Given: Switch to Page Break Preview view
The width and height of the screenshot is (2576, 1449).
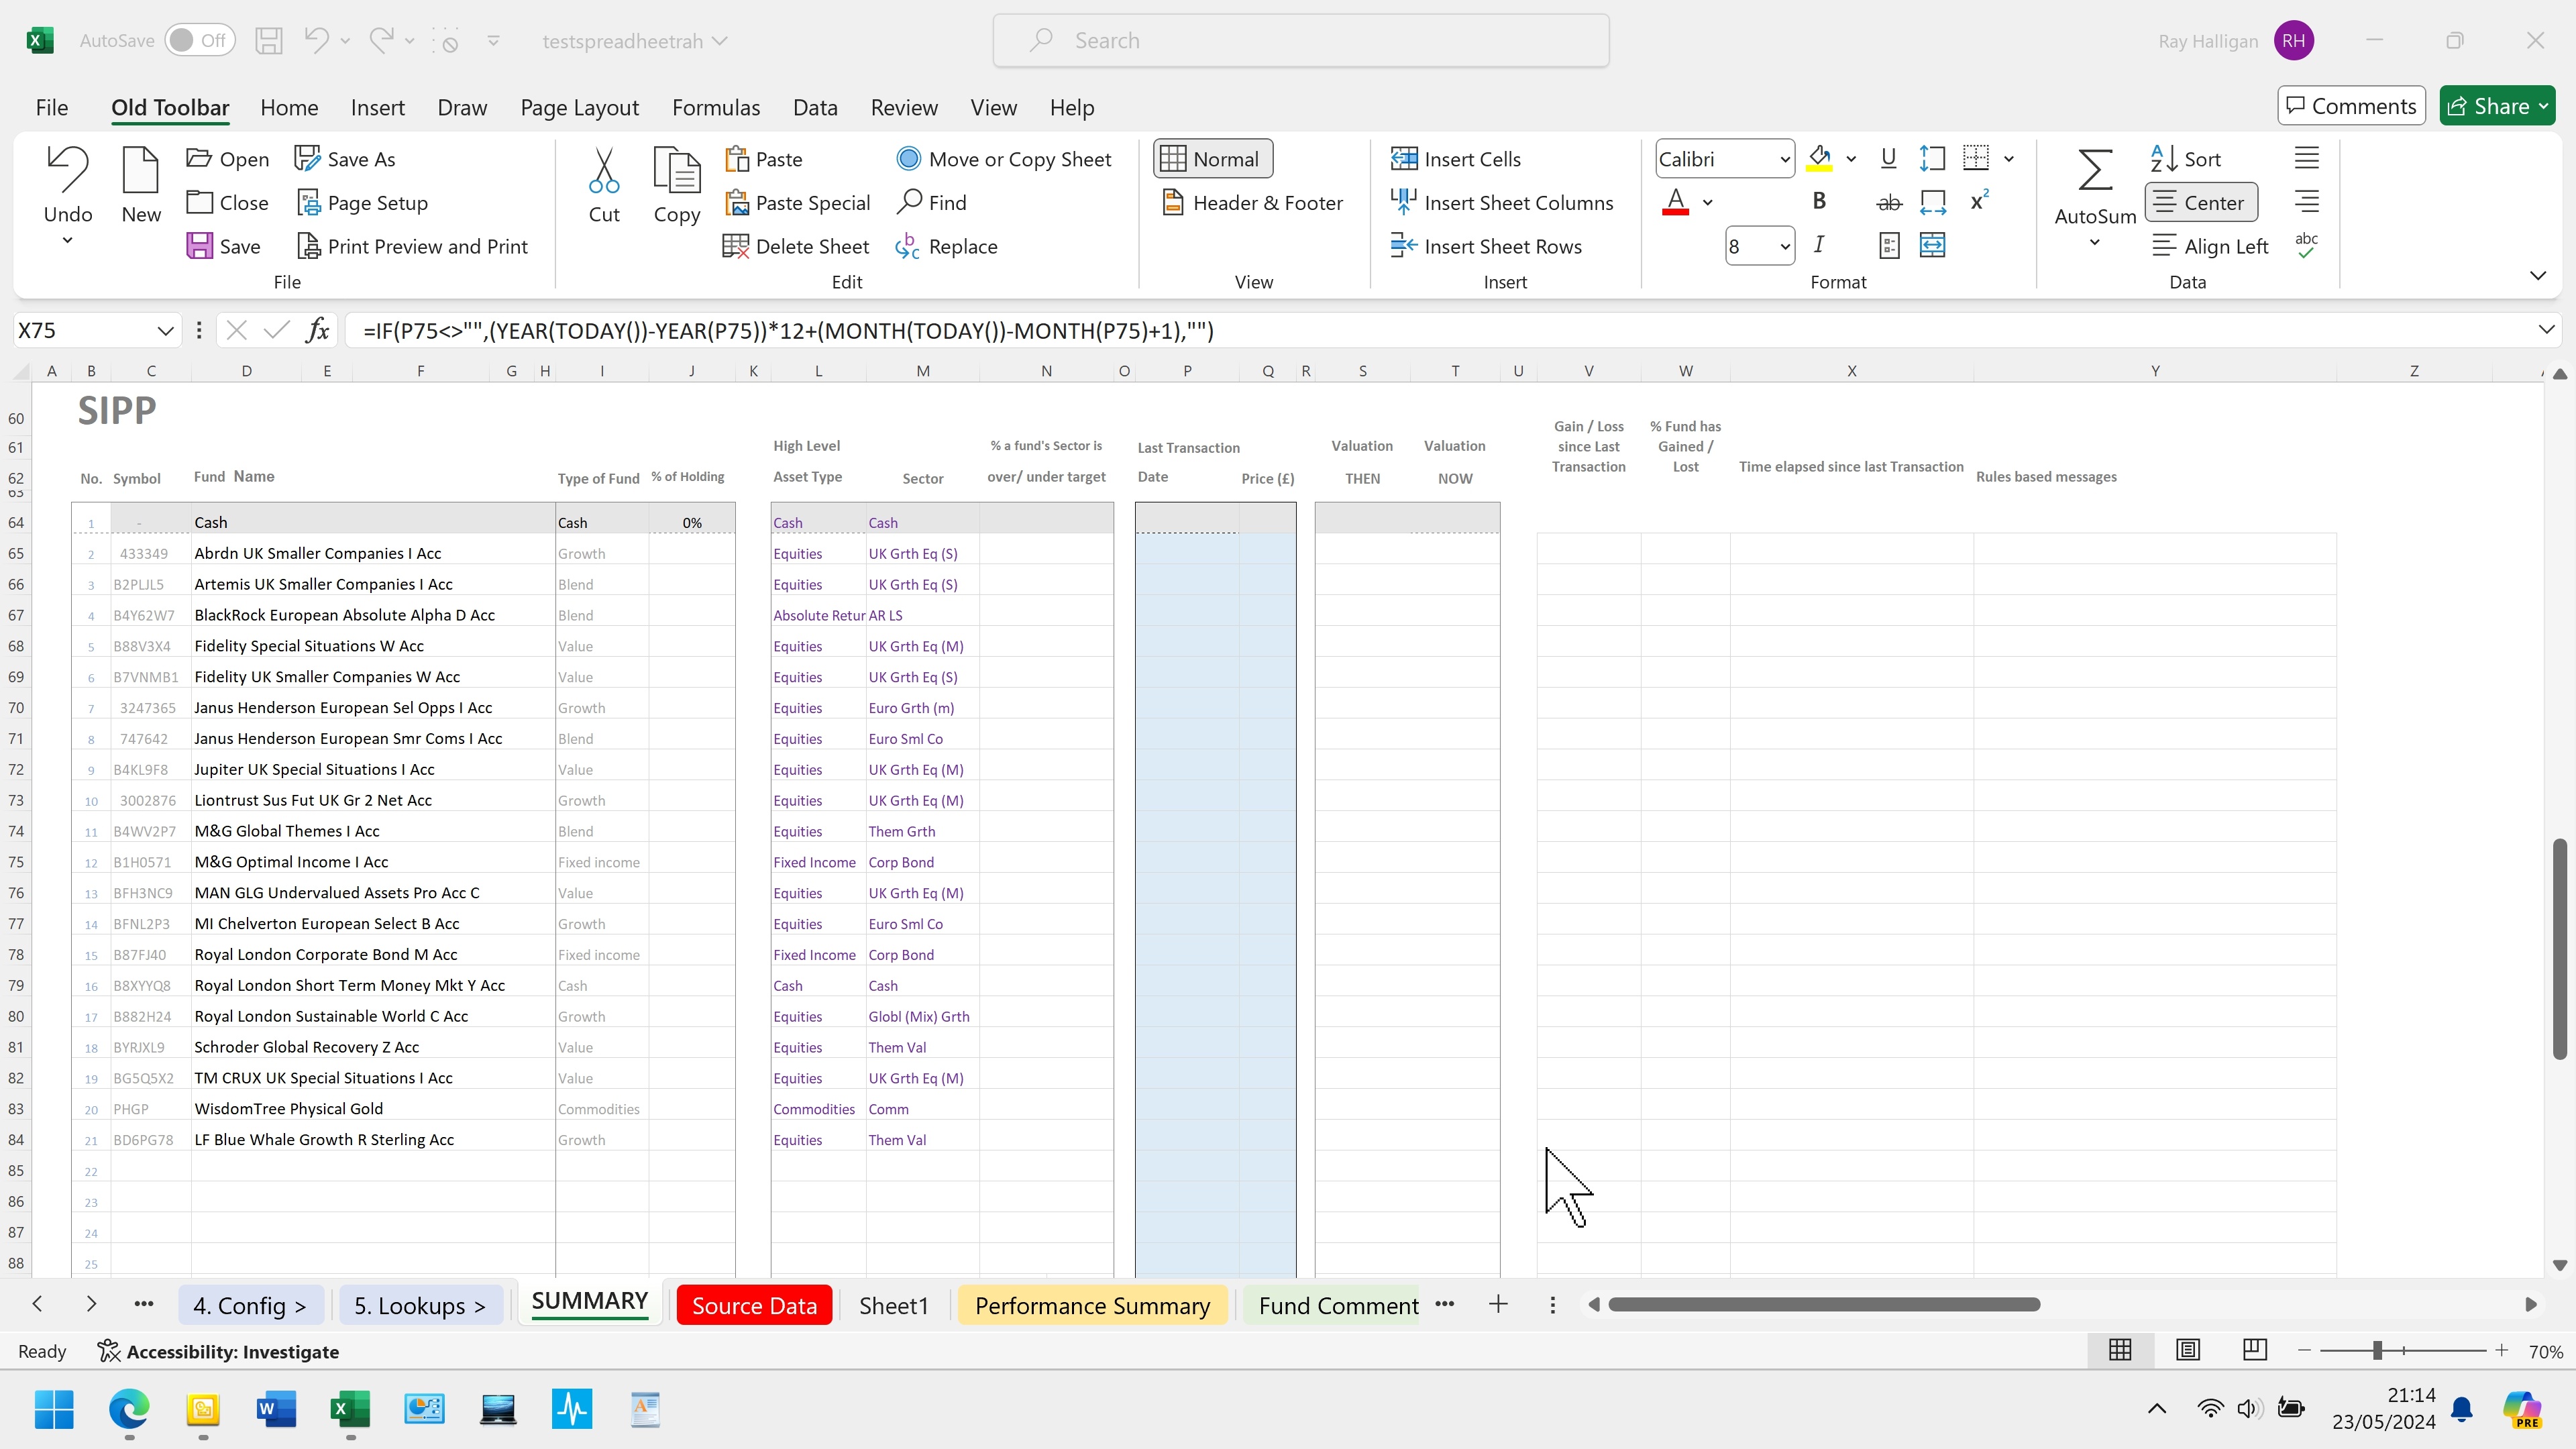Looking at the screenshot, I should pos(2254,1350).
